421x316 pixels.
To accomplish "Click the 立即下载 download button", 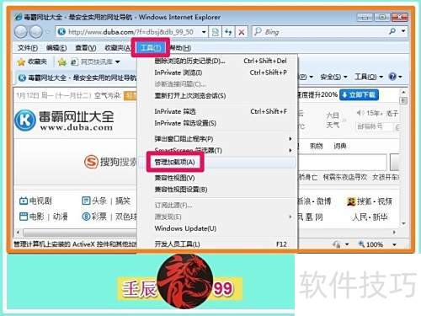I will coord(359,95).
